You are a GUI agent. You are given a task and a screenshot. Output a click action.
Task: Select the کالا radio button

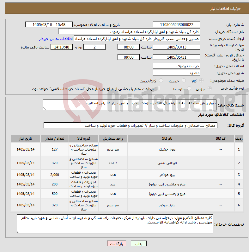point(201,81)
